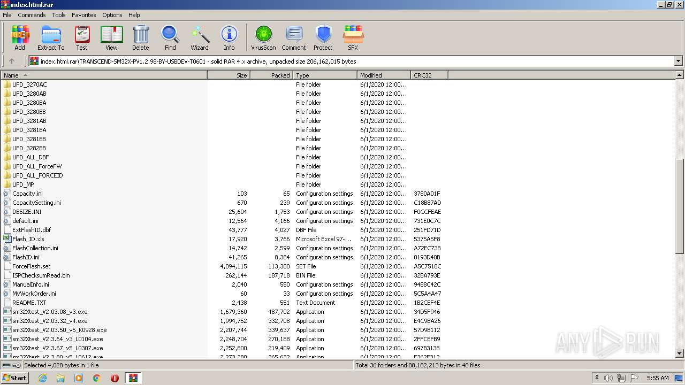
Task: Click the Start button
Action: (15, 378)
